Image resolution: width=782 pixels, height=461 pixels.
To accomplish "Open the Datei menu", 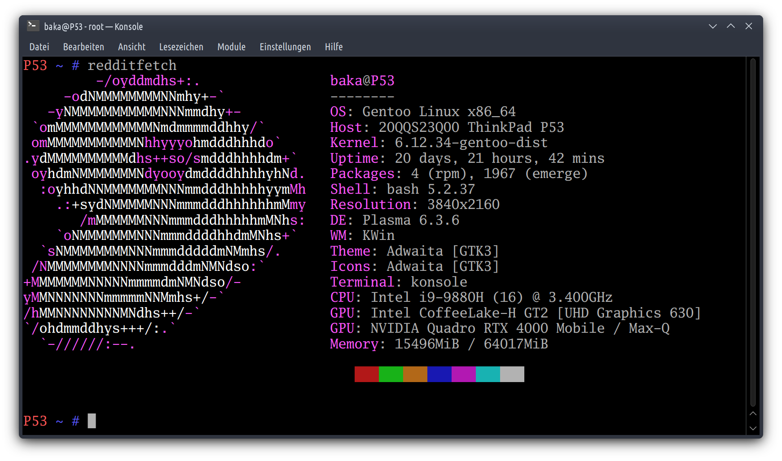I will coord(39,47).
